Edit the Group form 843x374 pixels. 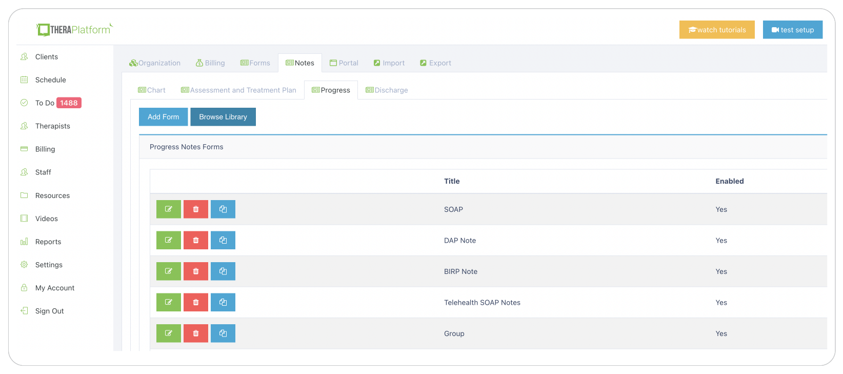(169, 333)
